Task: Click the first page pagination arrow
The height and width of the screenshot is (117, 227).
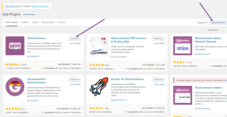Action: pyautogui.click(x=221, y=30)
